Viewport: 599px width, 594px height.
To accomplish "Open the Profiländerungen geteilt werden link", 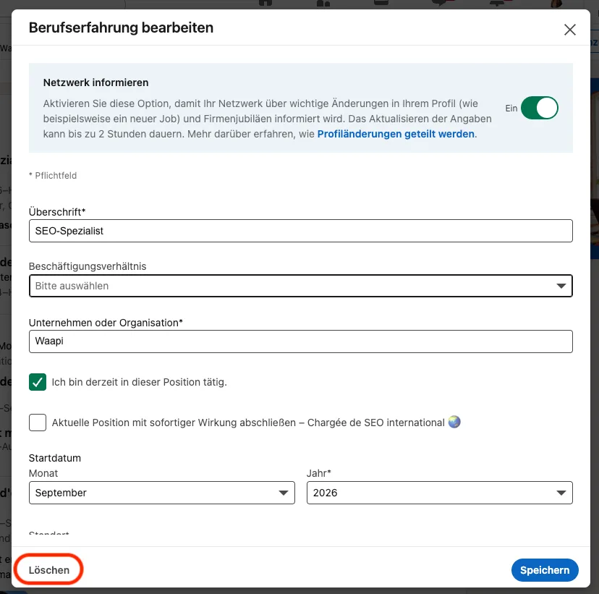I will pyautogui.click(x=396, y=134).
